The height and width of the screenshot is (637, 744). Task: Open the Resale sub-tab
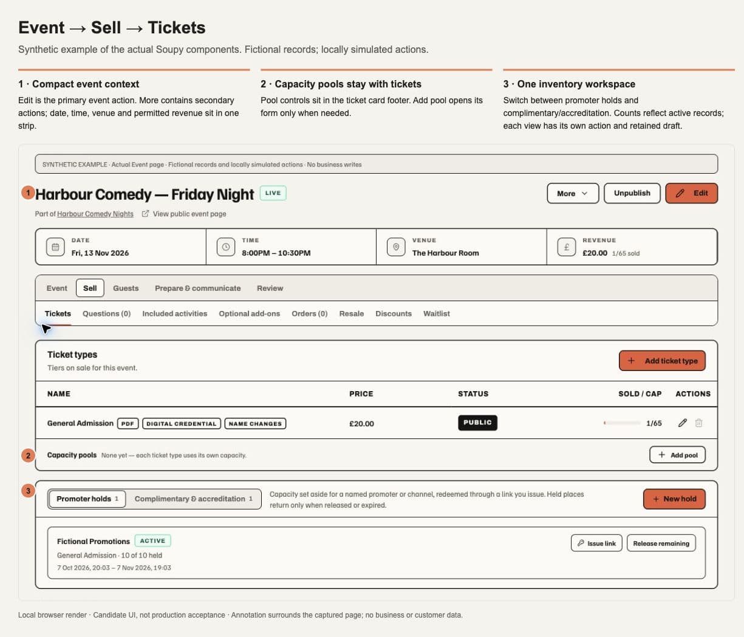point(352,314)
